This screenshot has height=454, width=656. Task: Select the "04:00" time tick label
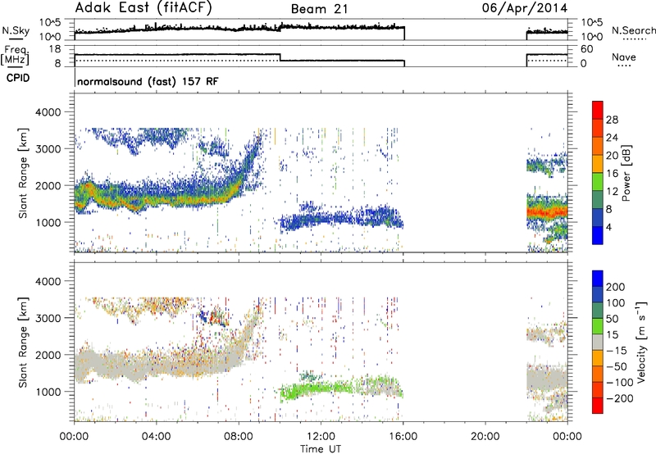pyautogui.click(x=157, y=437)
